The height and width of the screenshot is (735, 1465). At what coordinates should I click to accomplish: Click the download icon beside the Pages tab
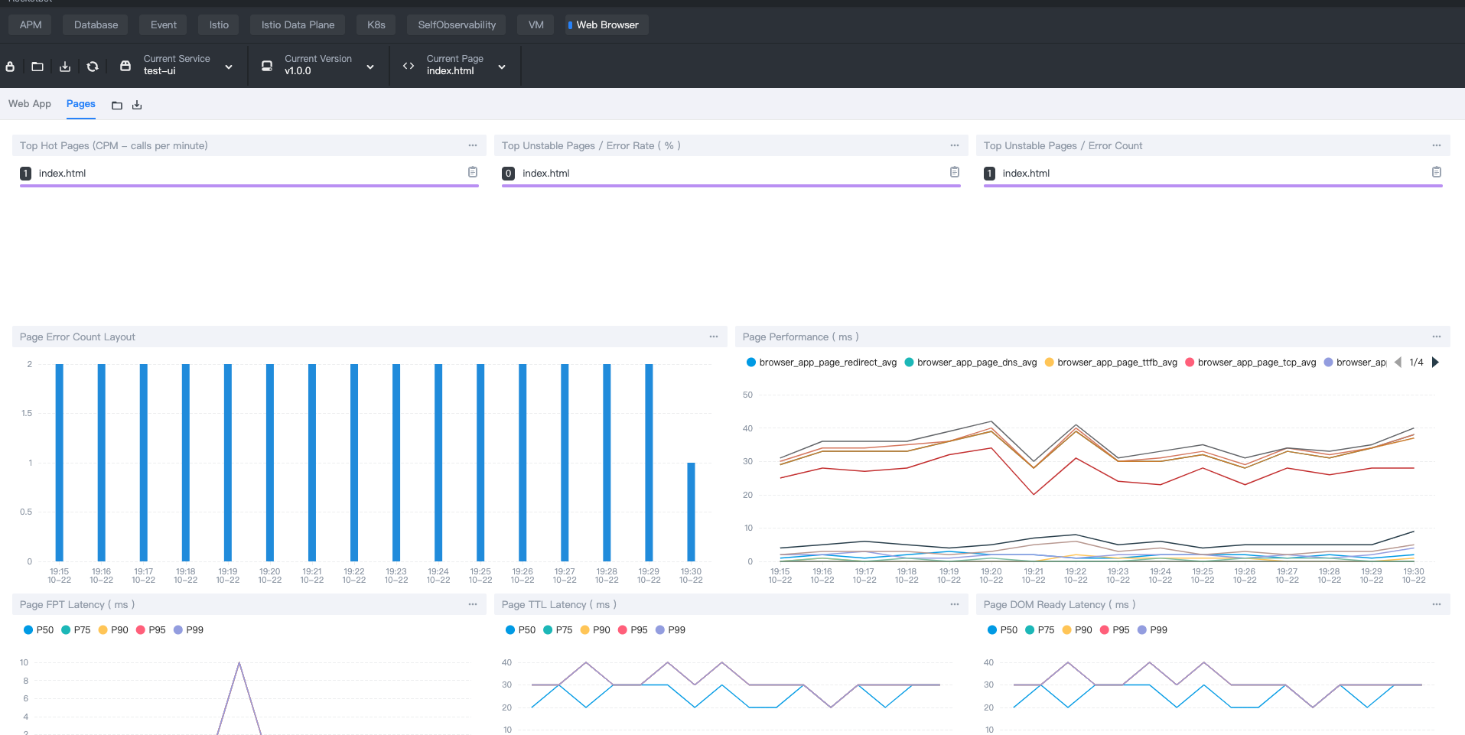(137, 106)
